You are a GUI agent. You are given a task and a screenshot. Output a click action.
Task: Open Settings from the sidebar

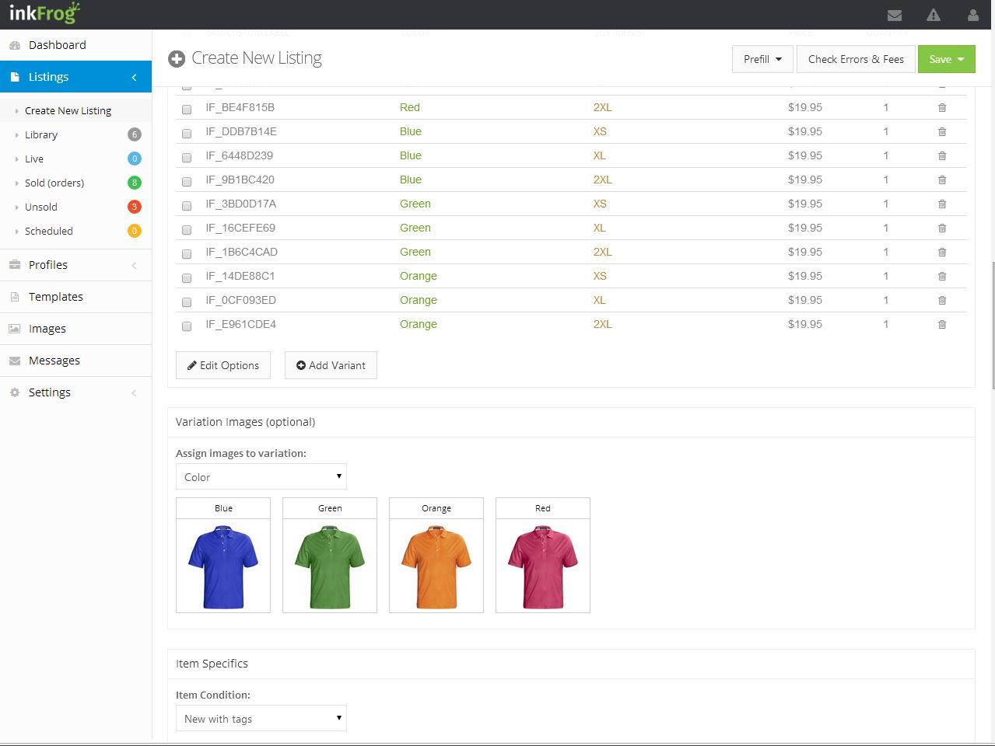(49, 392)
